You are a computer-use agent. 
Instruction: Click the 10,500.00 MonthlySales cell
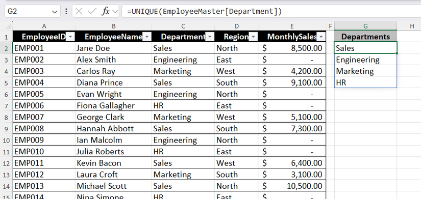(x=292, y=186)
